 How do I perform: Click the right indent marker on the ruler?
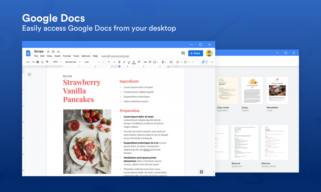168,67
